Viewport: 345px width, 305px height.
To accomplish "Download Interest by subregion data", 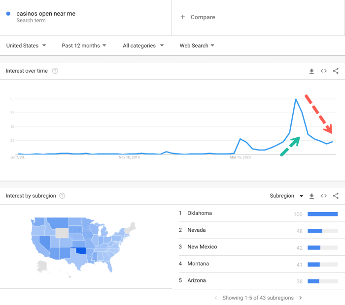I will click(311, 196).
